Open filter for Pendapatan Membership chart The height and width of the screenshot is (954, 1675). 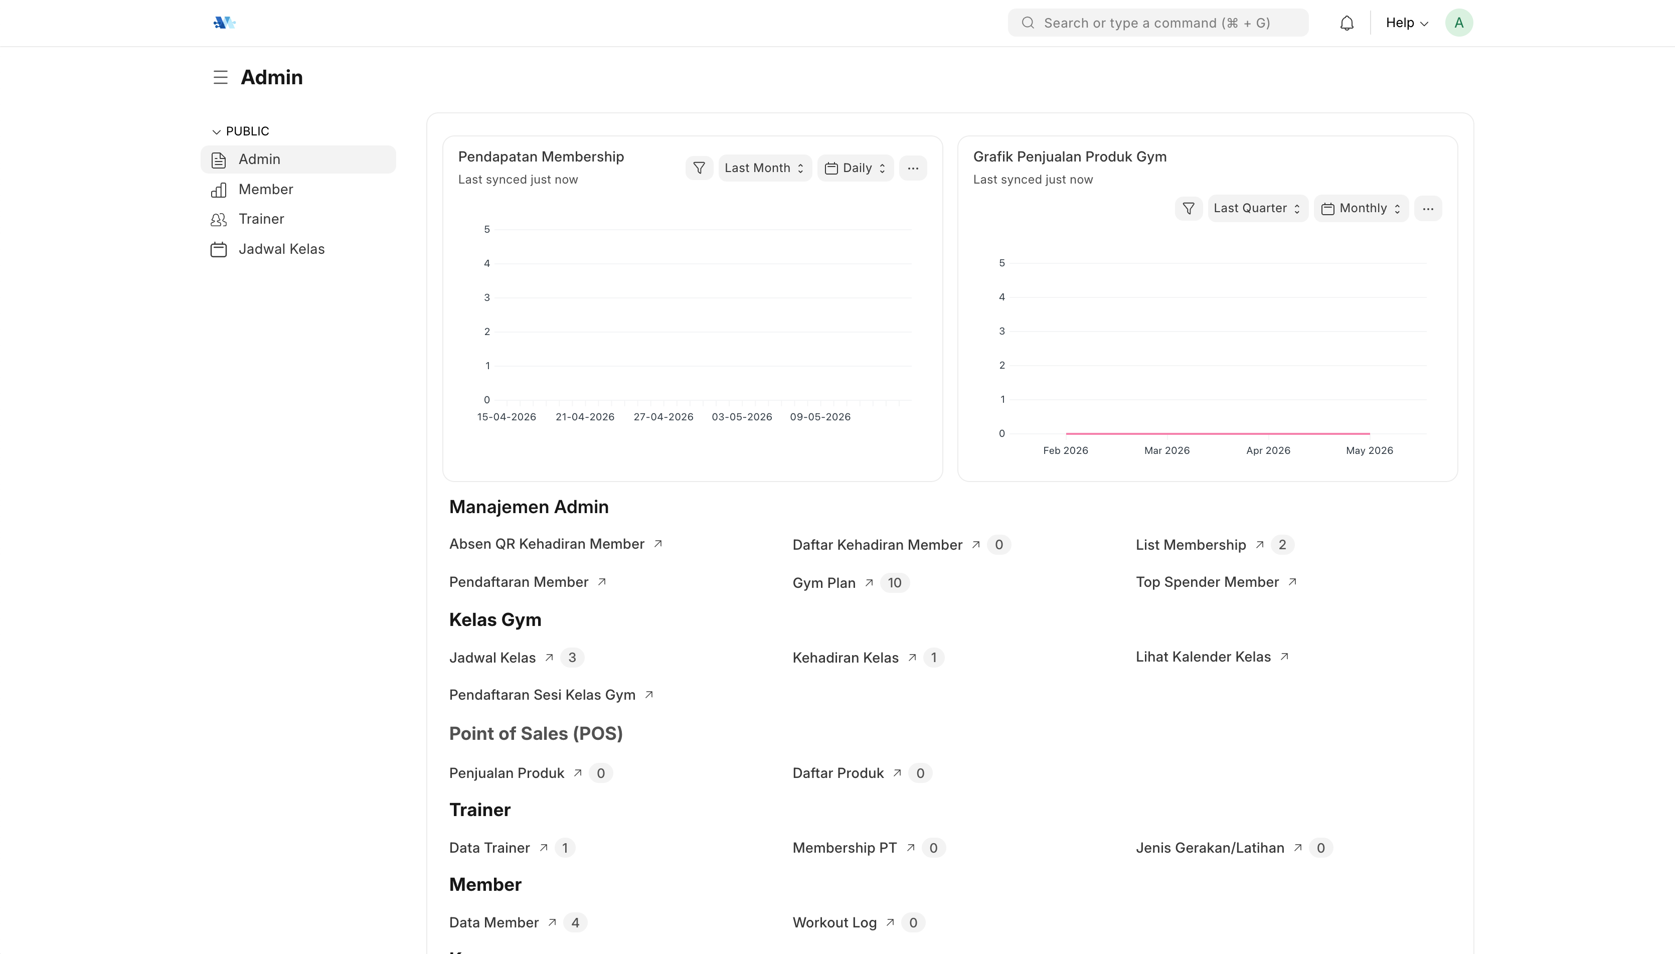coord(699,169)
